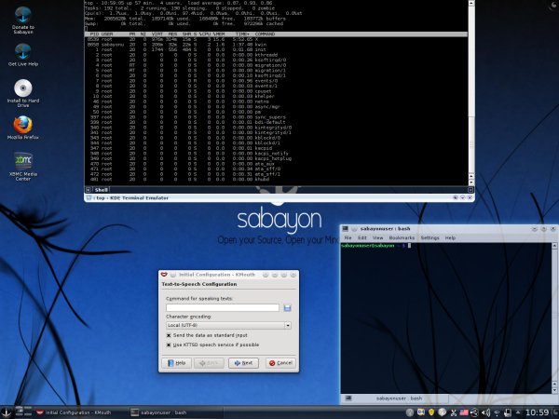Click the terminal icon in the bash window's bottom tab bar
Image resolution: width=559 pixels, height=419 pixels.
pyautogui.click(x=348, y=399)
